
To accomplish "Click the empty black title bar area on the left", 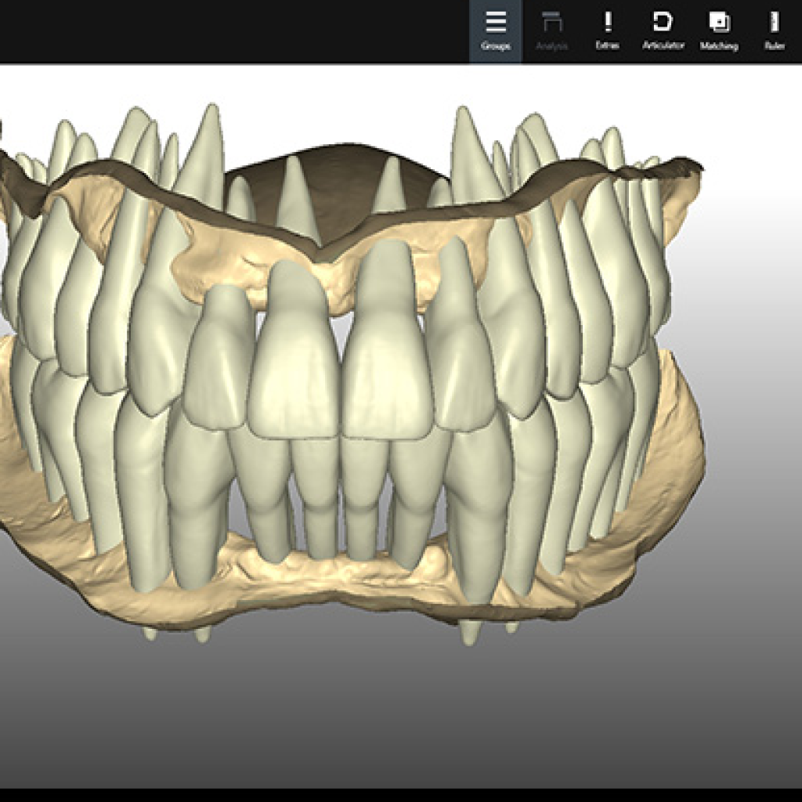I will click(196, 31).
